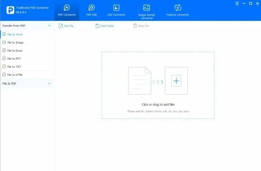Click the 'Click or drag to add files' text
Image resolution: width=261 pixels, height=171 pixels.
[x=158, y=105]
